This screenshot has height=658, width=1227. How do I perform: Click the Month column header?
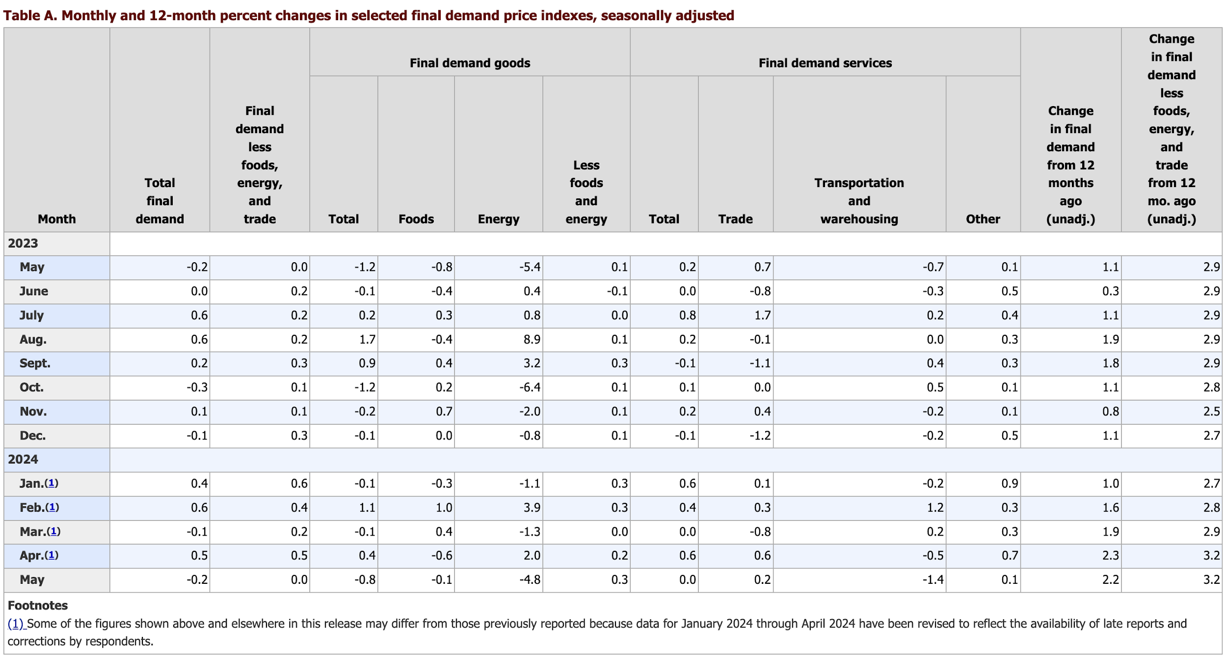click(x=57, y=219)
